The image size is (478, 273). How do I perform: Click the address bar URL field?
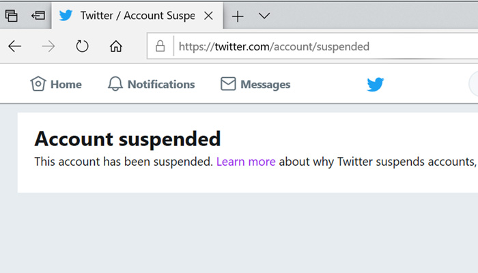click(326, 46)
